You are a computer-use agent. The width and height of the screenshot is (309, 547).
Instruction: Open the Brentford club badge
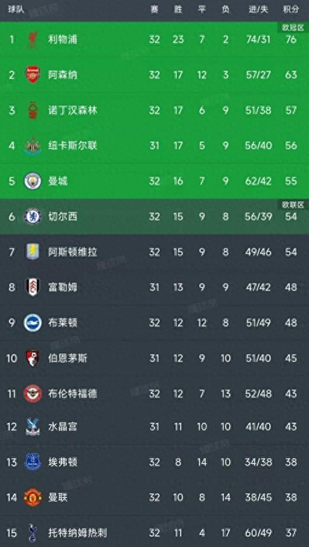tap(33, 394)
